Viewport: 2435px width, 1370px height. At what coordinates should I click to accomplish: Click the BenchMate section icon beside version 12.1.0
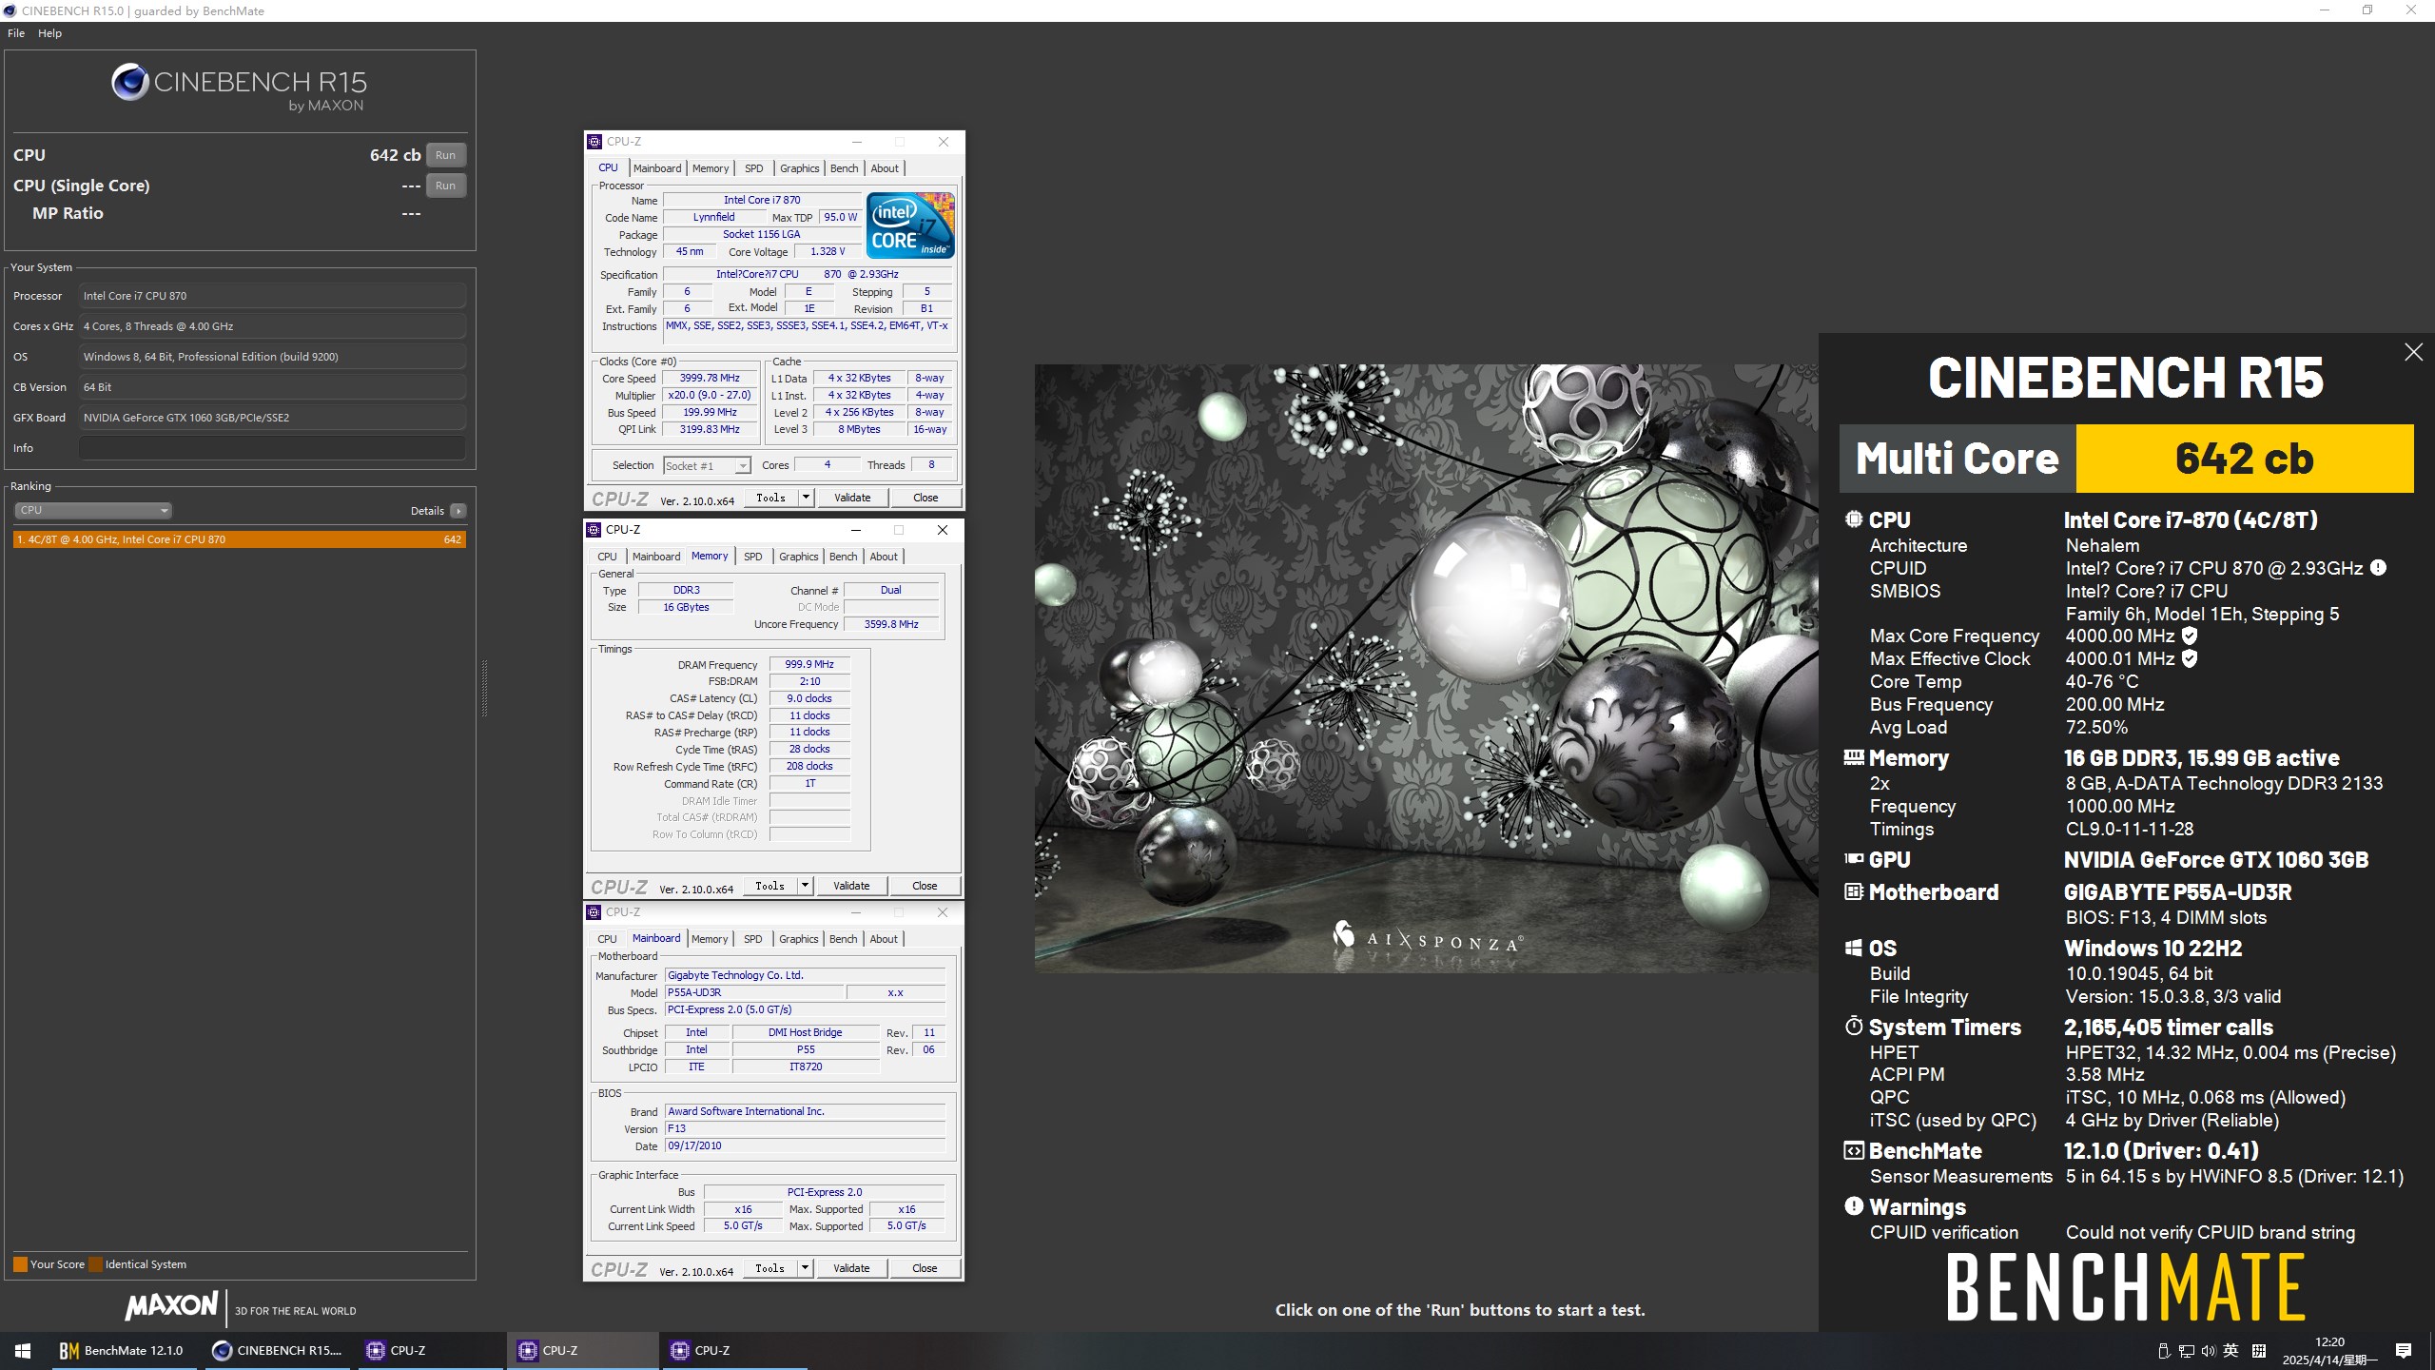[1854, 1150]
